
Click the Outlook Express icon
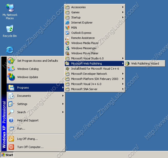67,33
